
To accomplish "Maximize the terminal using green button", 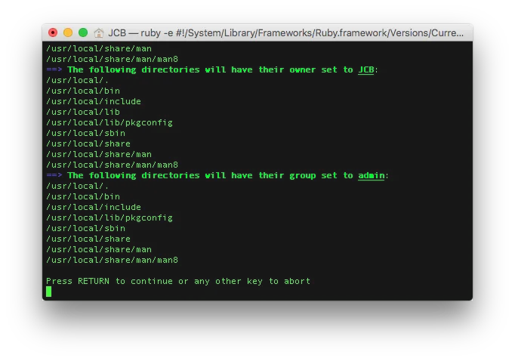I will click(83, 32).
